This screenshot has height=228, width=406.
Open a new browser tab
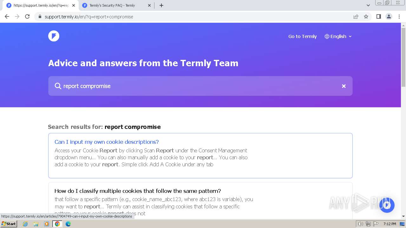tap(161, 5)
